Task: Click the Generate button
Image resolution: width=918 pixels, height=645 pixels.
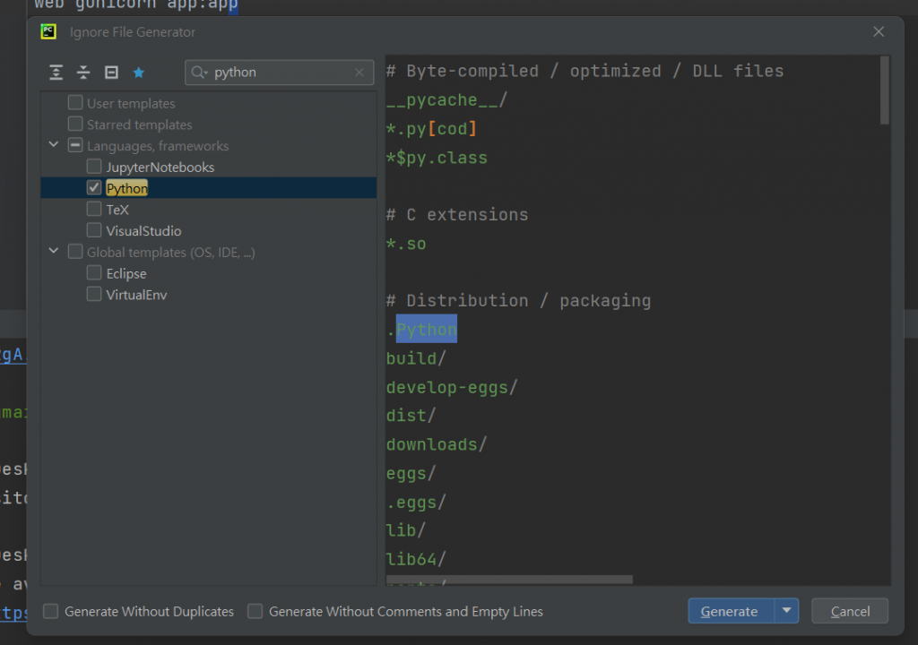Action: [731, 611]
